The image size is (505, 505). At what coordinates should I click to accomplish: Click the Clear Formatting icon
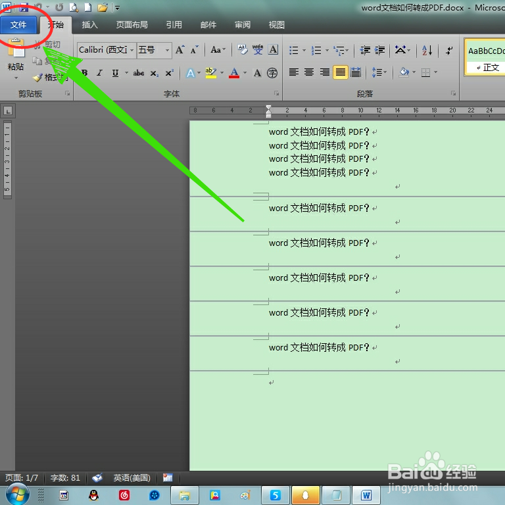click(243, 49)
